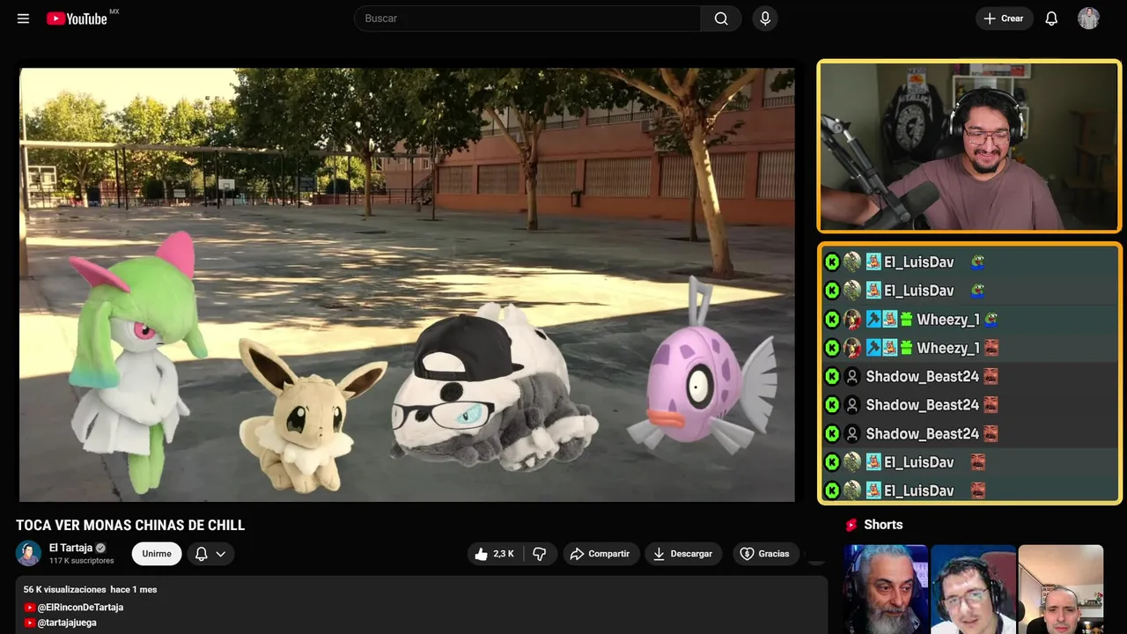Image resolution: width=1127 pixels, height=634 pixels.
Task: Click the first El_LuisDav chat message
Action: click(969, 262)
